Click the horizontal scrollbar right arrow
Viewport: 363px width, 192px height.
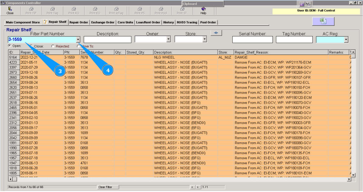tap(349, 179)
